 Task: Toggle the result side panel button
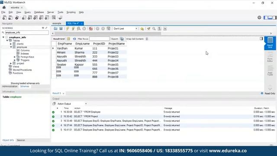coord(261,39)
